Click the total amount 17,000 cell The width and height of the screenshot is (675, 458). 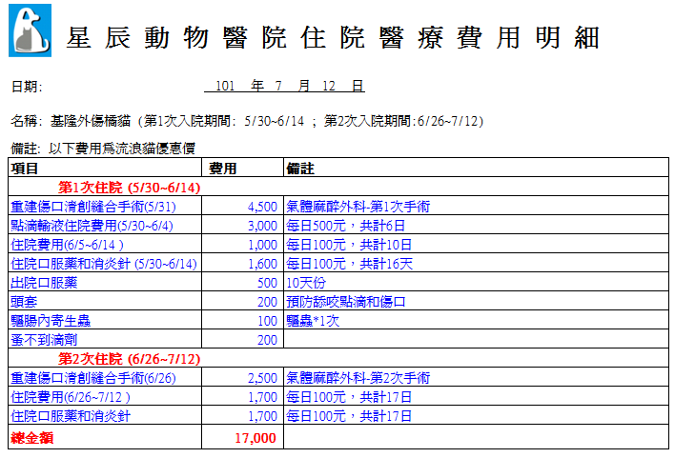255,438
